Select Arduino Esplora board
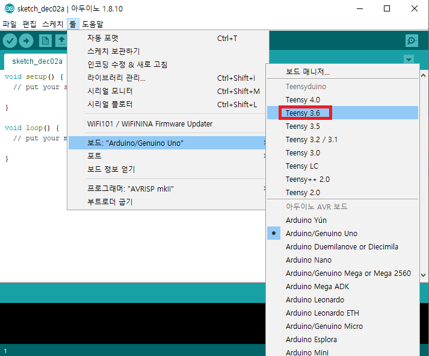The image size is (429, 356). point(342,340)
